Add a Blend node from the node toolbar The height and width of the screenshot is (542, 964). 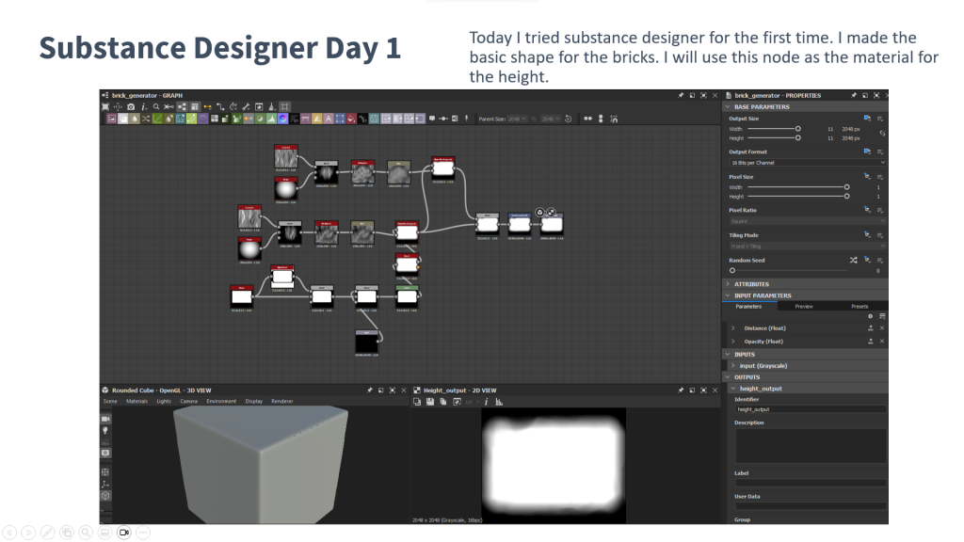tap(123, 119)
